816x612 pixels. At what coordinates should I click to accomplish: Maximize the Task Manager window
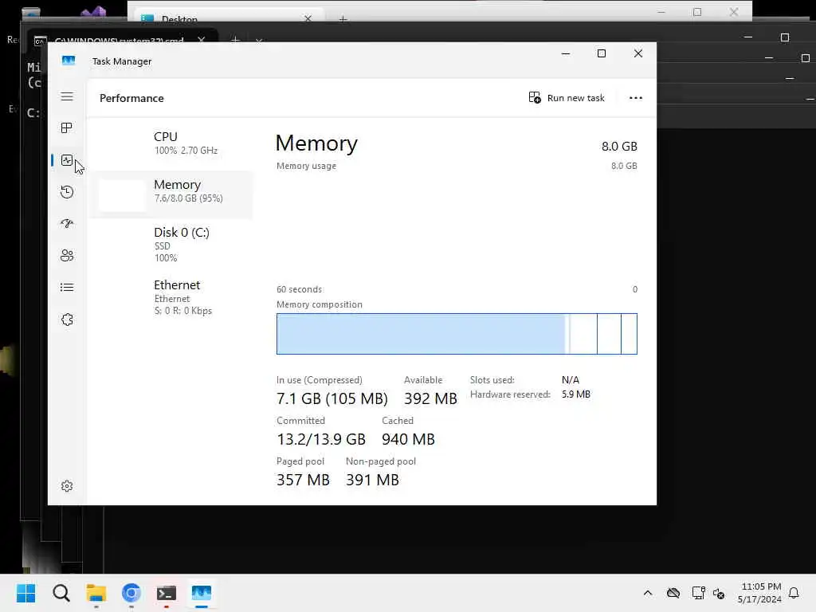point(602,53)
